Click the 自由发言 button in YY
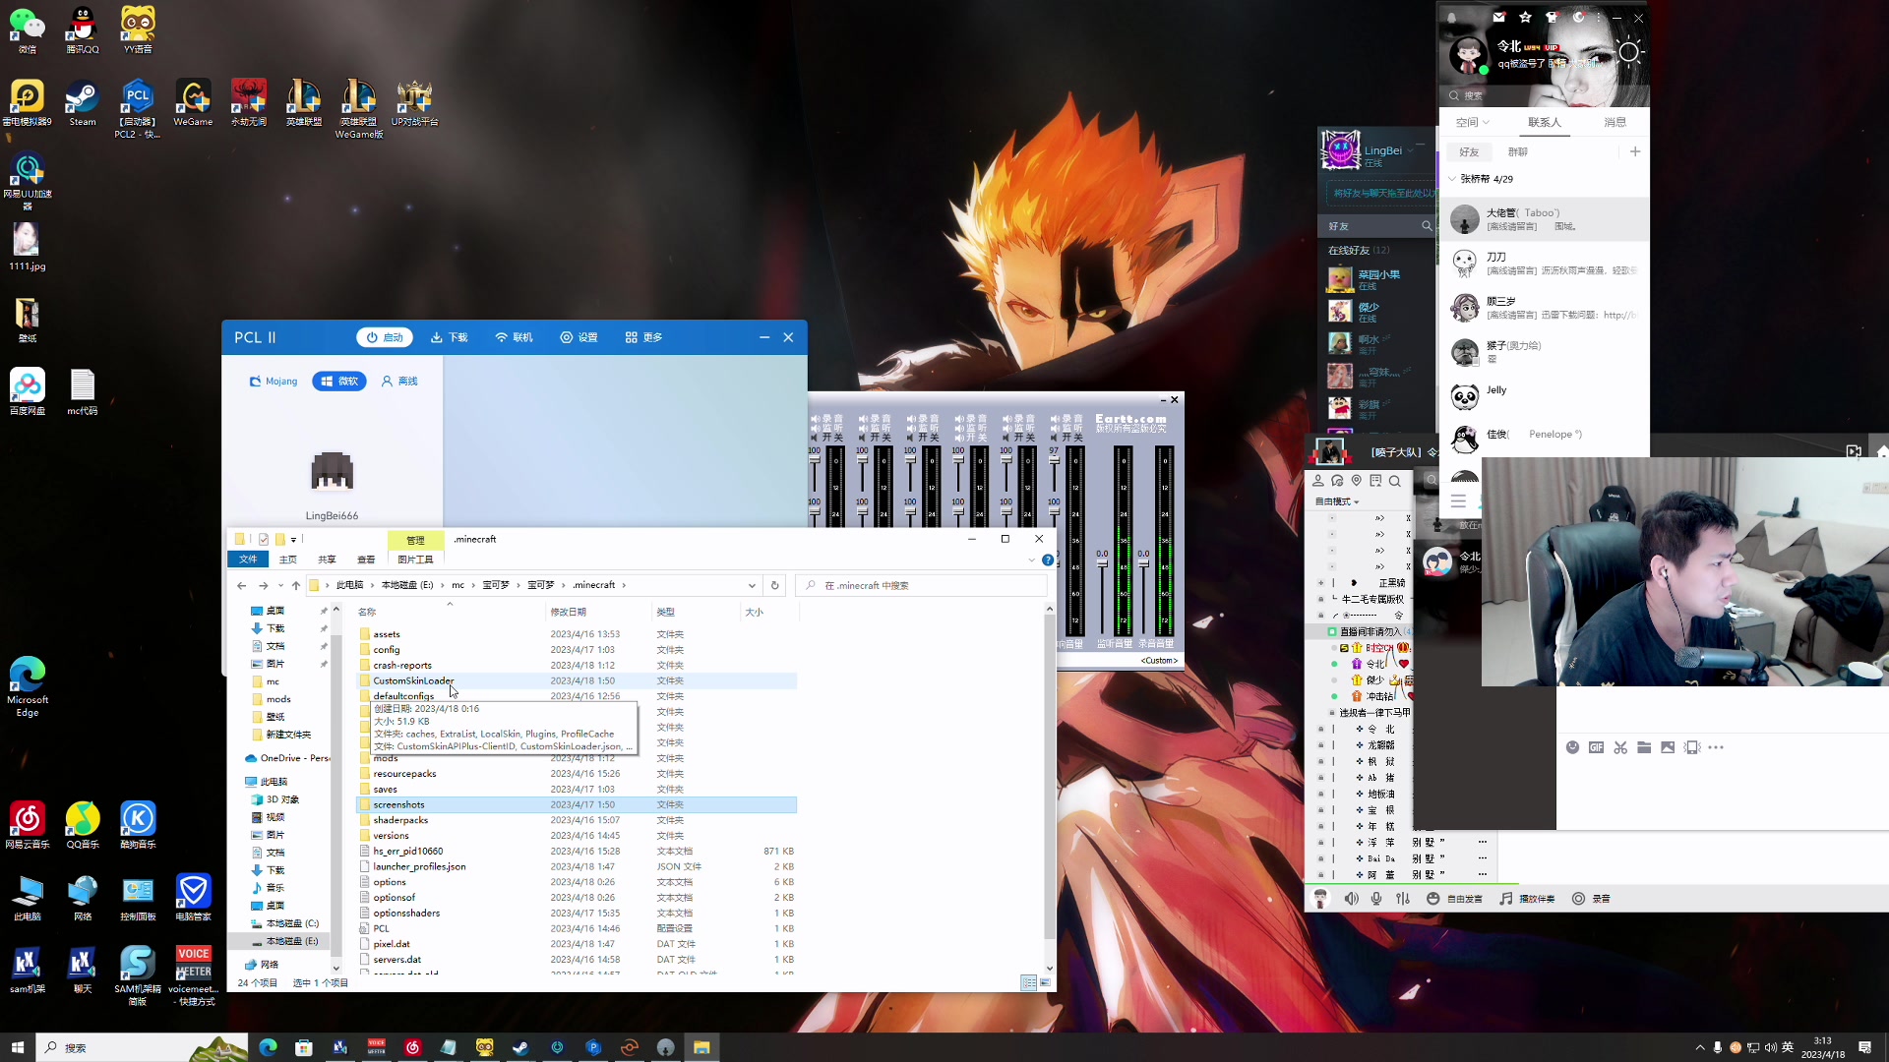This screenshot has width=1889, height=1062. pyautogui.click(x=1455, y=899)
